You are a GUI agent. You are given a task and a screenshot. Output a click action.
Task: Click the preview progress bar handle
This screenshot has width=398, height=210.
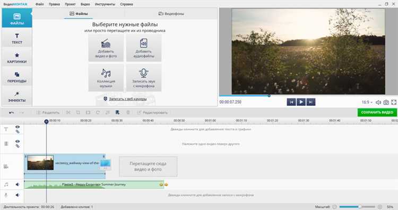point(269,96)
